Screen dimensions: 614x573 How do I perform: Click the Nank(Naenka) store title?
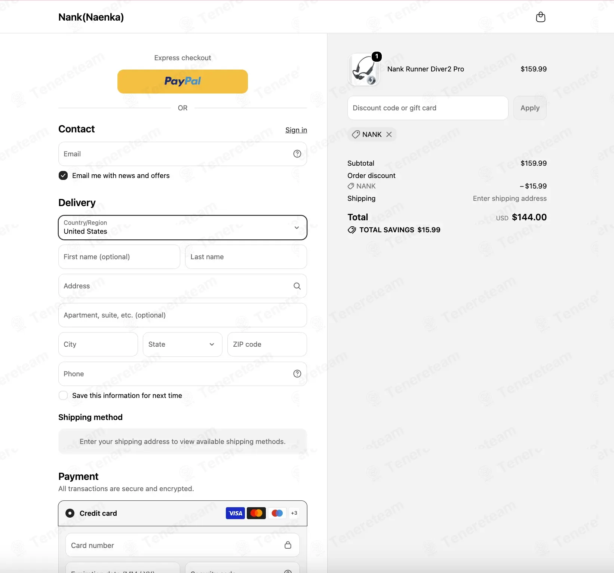[91, 17]
